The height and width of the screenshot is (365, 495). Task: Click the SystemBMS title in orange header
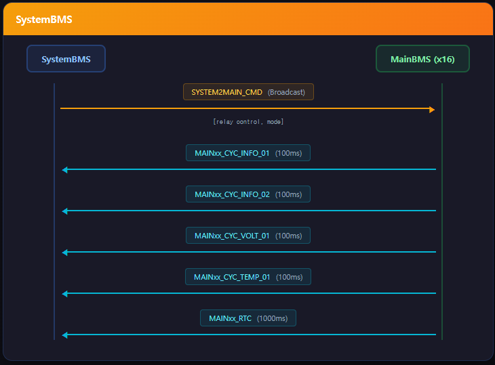pos(44,20)
